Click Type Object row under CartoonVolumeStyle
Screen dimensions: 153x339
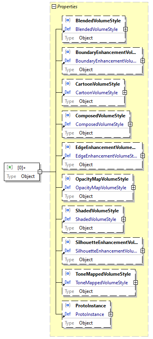pyautogui.click(x=93, y=101)
